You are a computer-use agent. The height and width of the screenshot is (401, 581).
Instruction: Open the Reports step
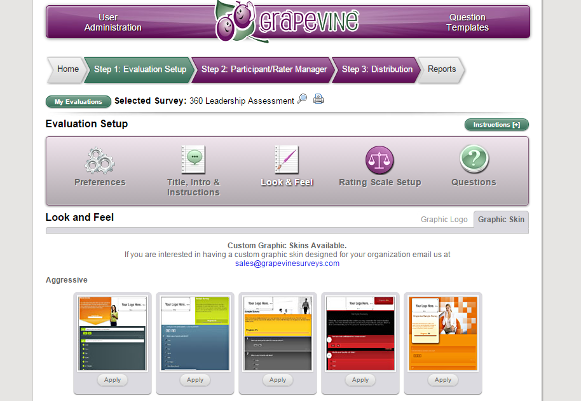pyautogui.click(x=441, y=69)
